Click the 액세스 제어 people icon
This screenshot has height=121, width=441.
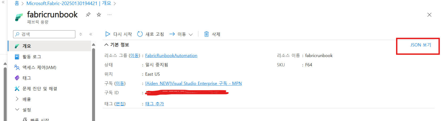[x=17, y=67]
